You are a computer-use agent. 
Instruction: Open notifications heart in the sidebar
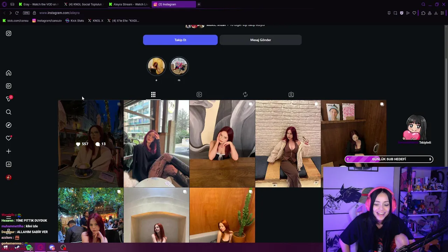coord(9,138)
